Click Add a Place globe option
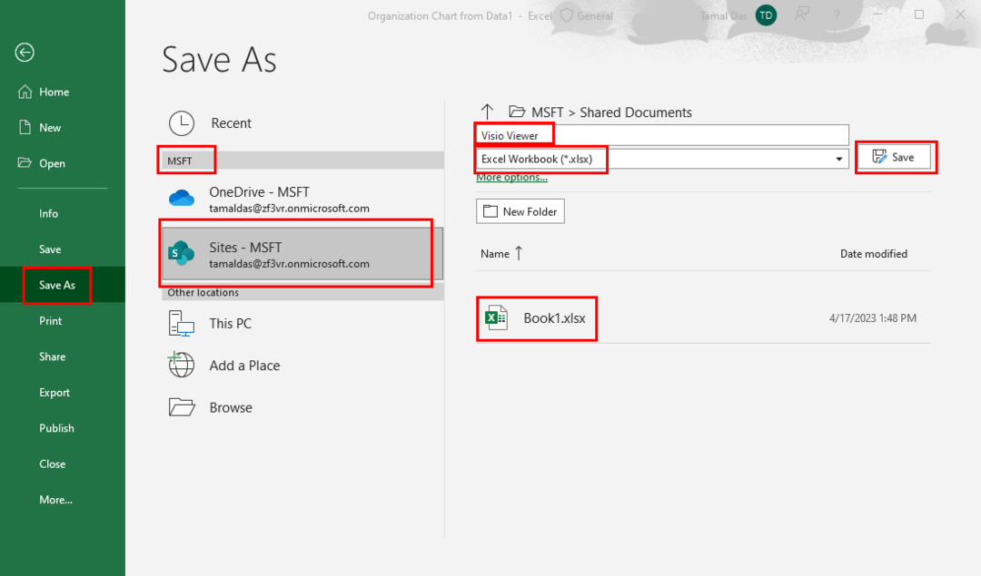The height and width of the screenshot is (576, 981). (243, 366)
